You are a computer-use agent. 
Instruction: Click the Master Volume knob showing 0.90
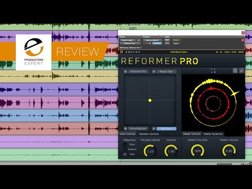pos(229,151)
